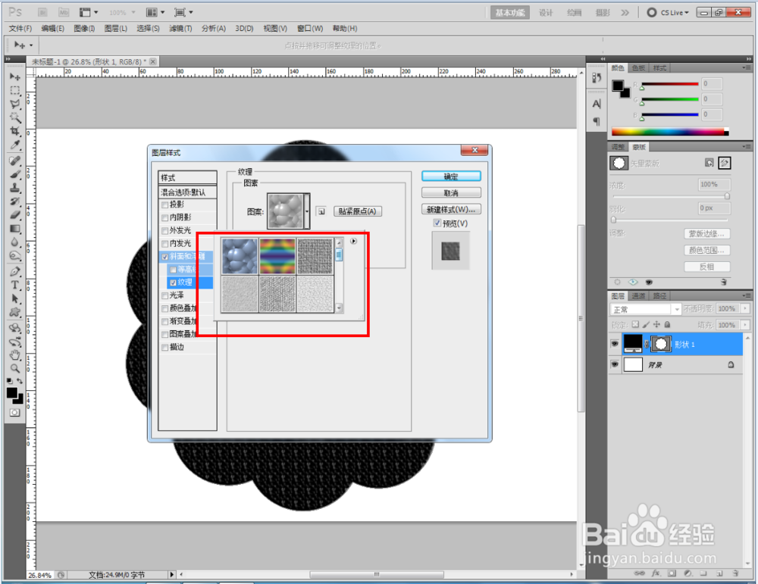Switch to the 色板 swatches tab
Image resolution: width=758 pixels, height=584 pixels.
point(638,68)
